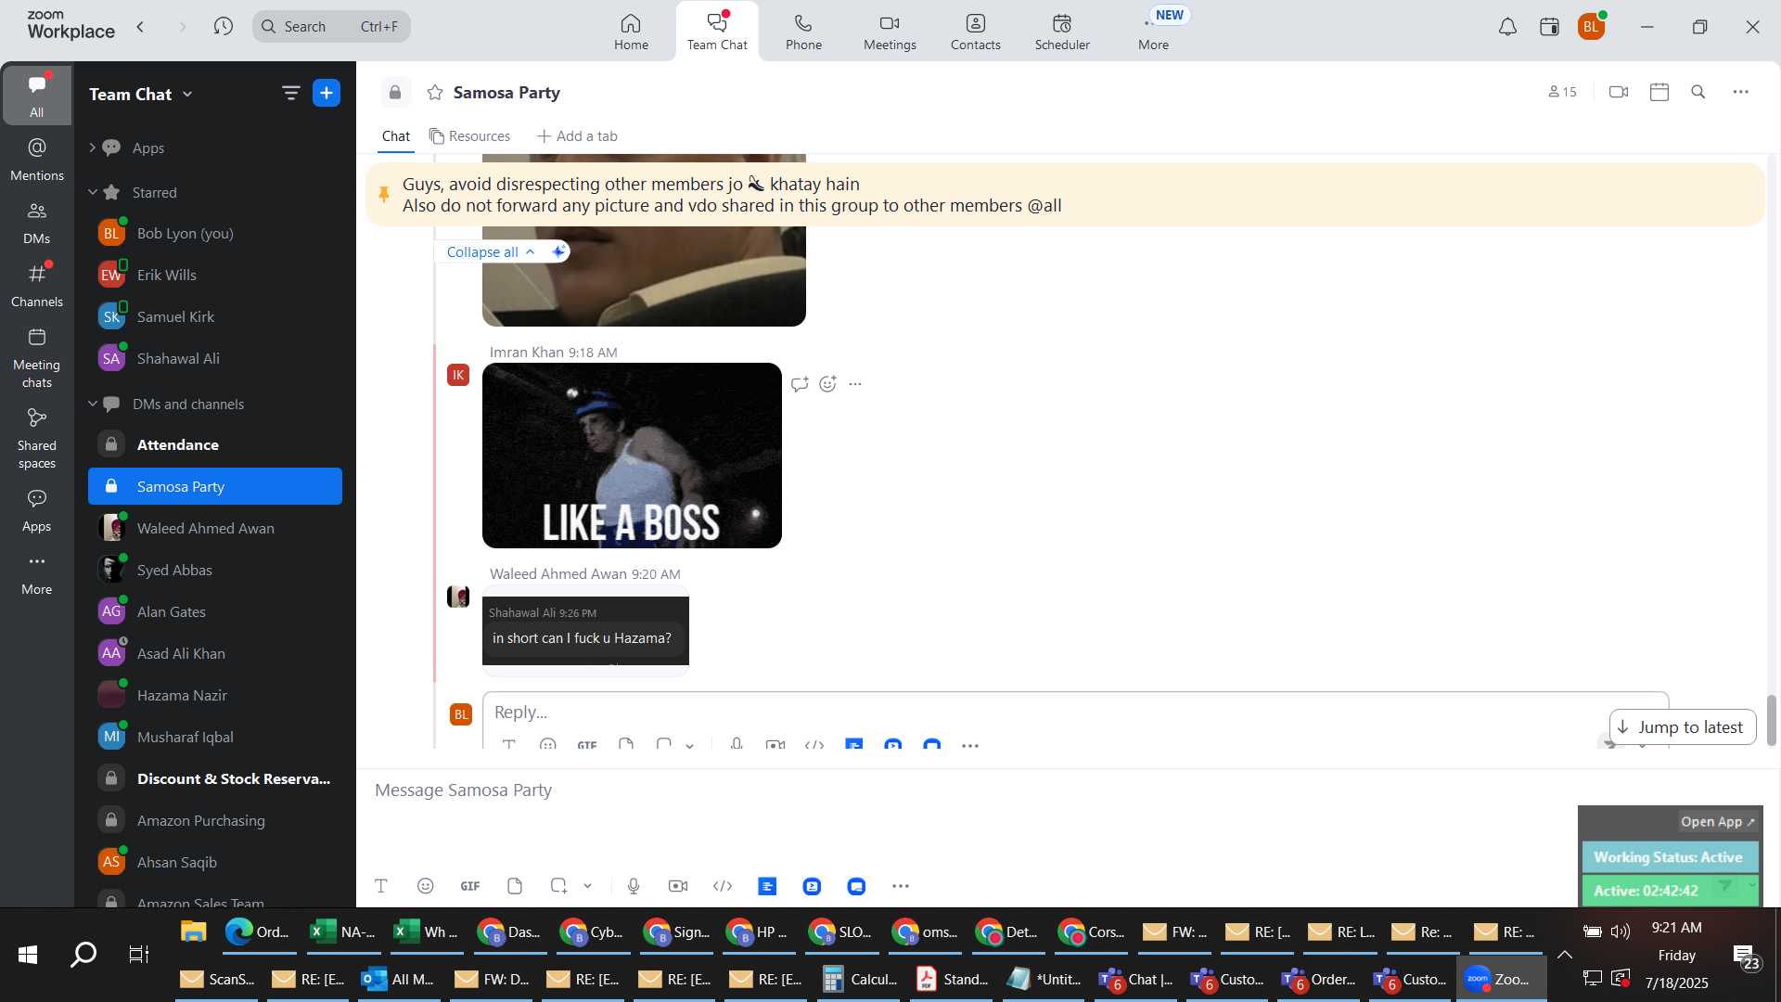This screenshot has width=1781, height=1002.
Task: Jump to latest messages
Action: pos(1682,727)
